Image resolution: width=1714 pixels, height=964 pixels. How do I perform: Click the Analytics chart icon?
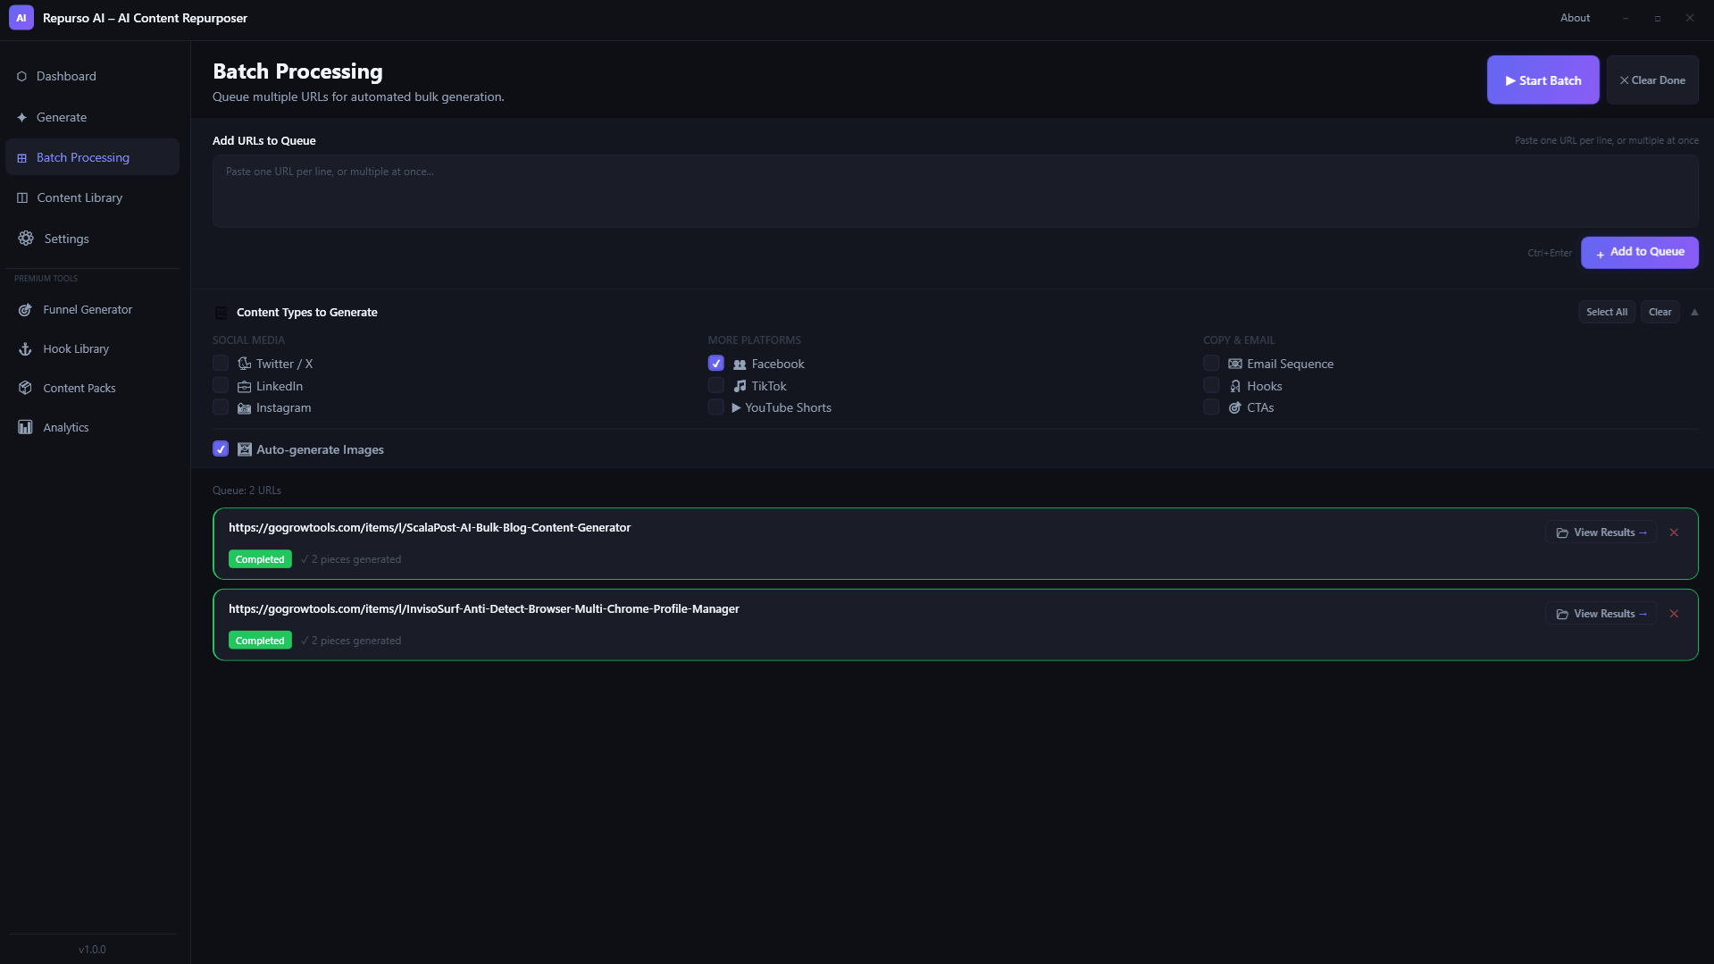click(25, 428)
